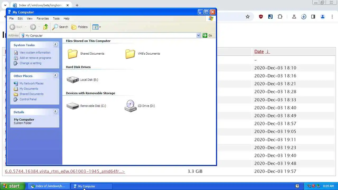Click the 8:09 AM taskbar clock
The image size is (338, 190).
(328, 186)
